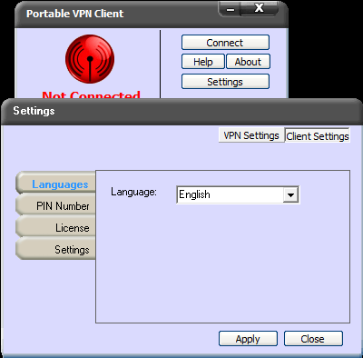Open the About dialog

248,62
